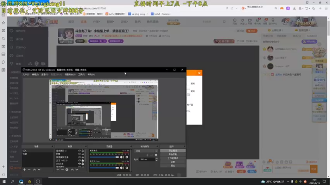Click OBS 退出 exit button
The image size is (330, 185).
173,166
